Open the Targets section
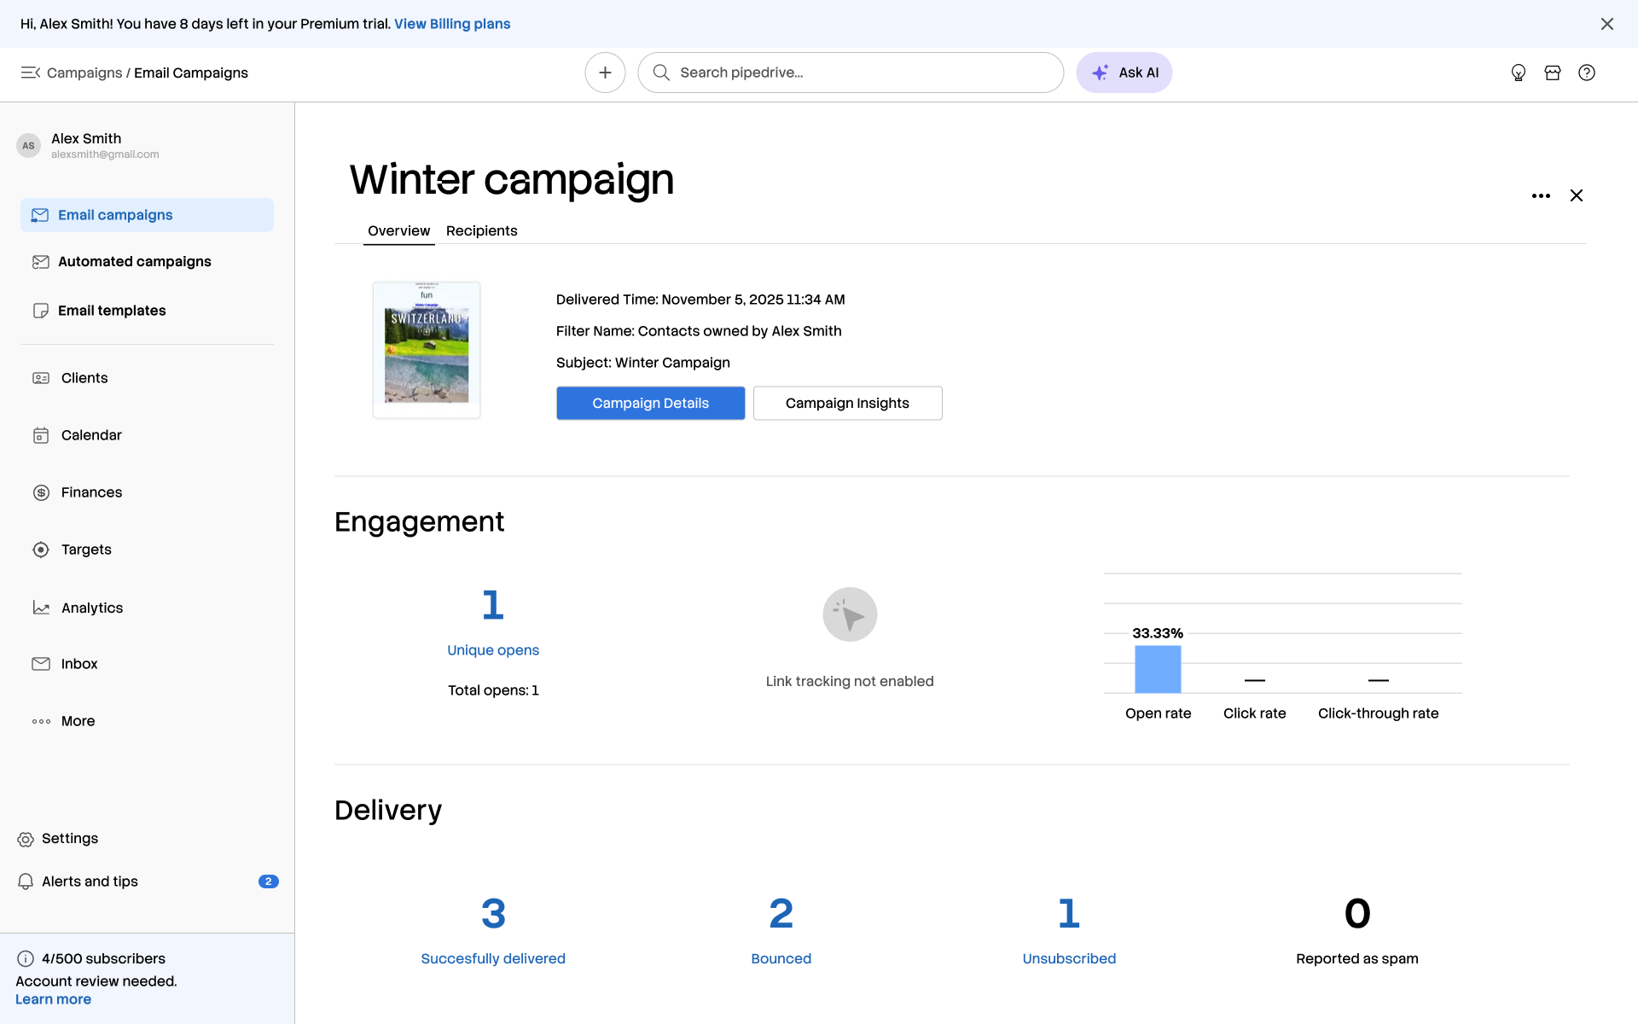 pos(85,550)
